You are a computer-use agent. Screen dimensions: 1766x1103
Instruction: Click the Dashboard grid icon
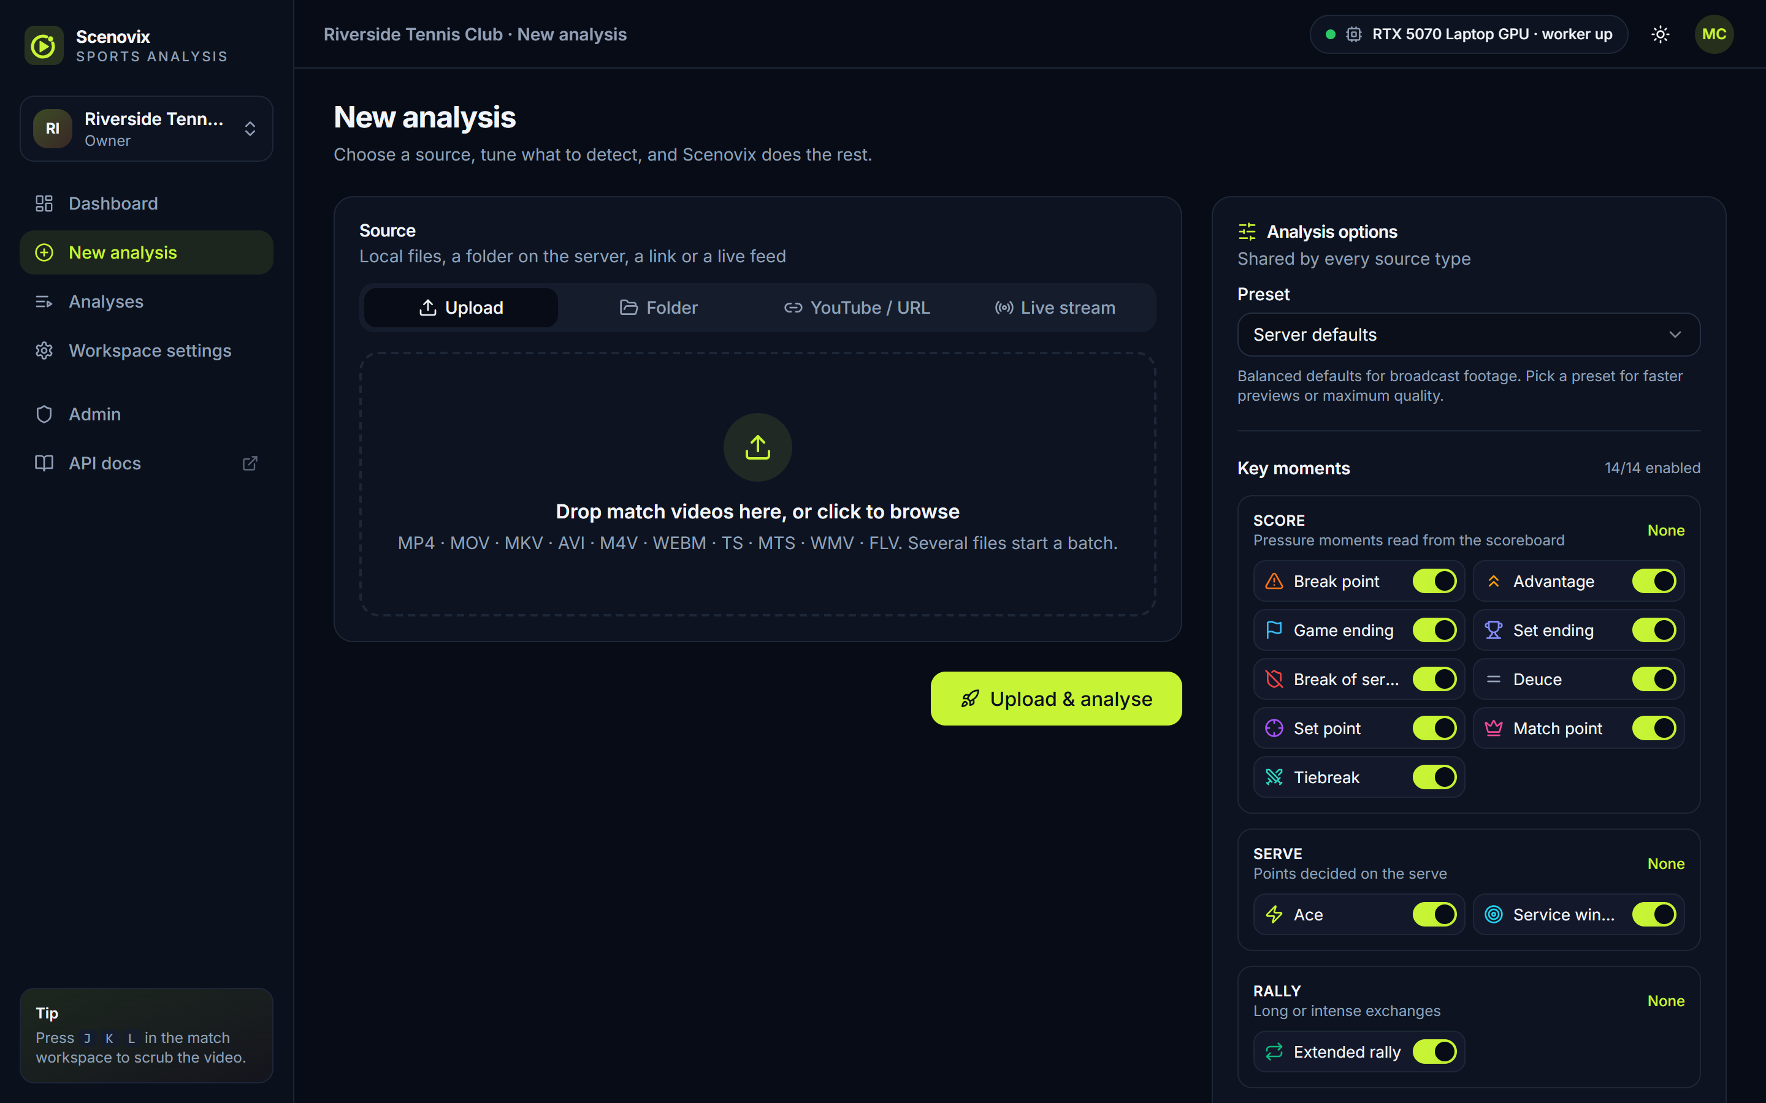pos(44,203)
